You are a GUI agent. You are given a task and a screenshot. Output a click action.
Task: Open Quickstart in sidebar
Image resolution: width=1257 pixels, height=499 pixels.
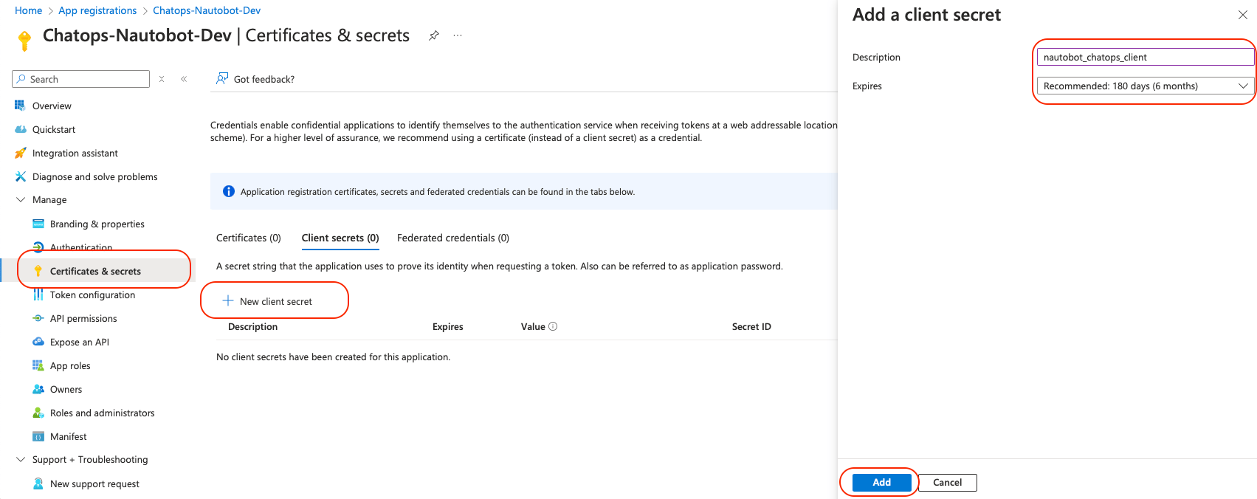(54, 129)
